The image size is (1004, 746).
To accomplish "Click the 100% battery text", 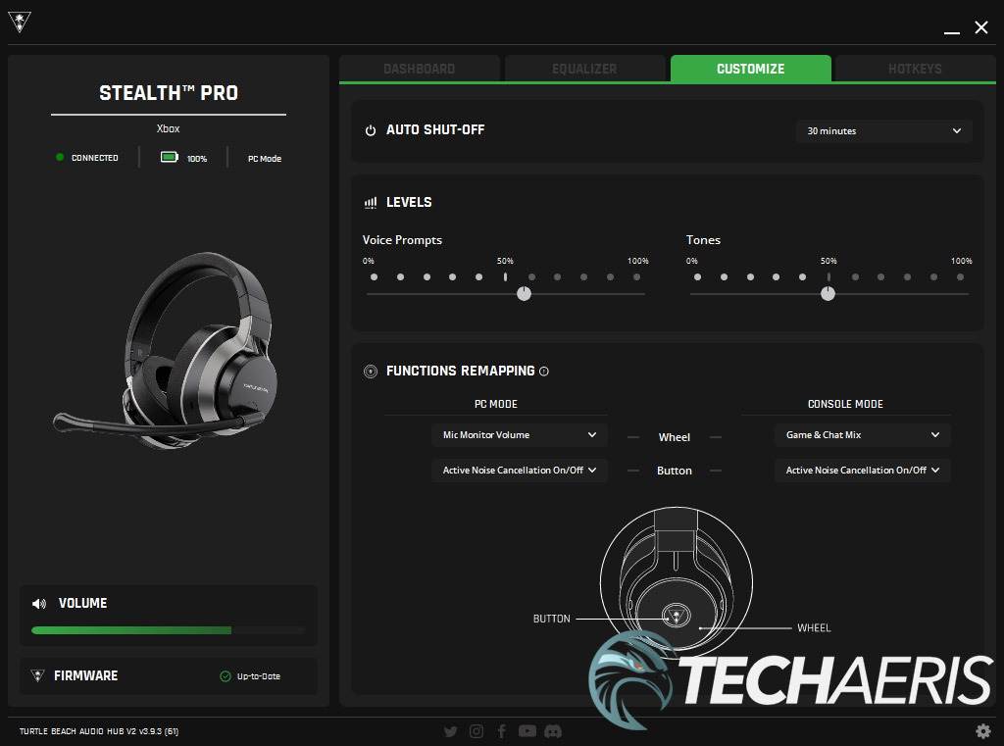I will pos(196,159).
